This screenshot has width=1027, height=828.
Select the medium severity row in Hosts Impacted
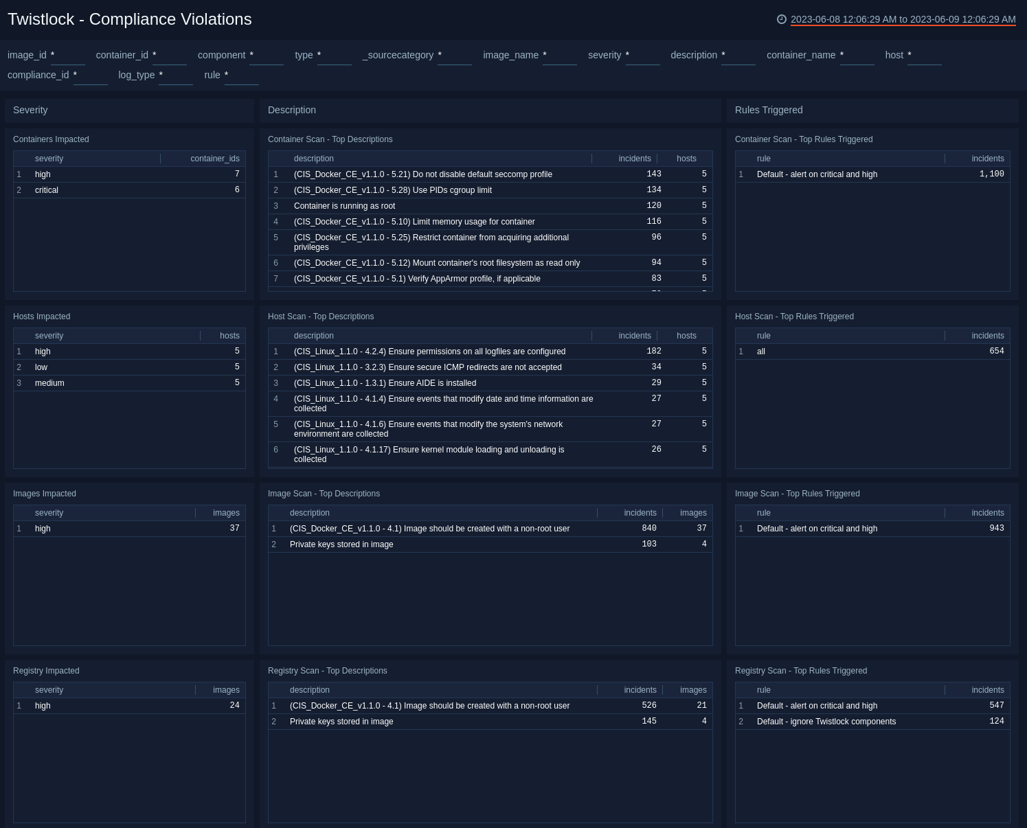click(103, 383)
